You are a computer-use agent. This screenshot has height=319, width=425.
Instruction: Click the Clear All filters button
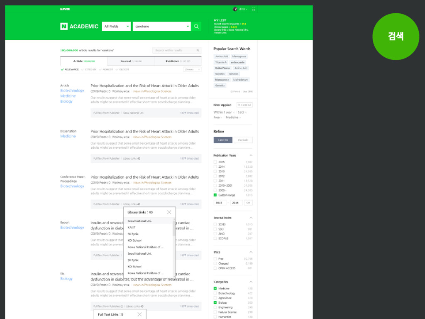(244, 105)
